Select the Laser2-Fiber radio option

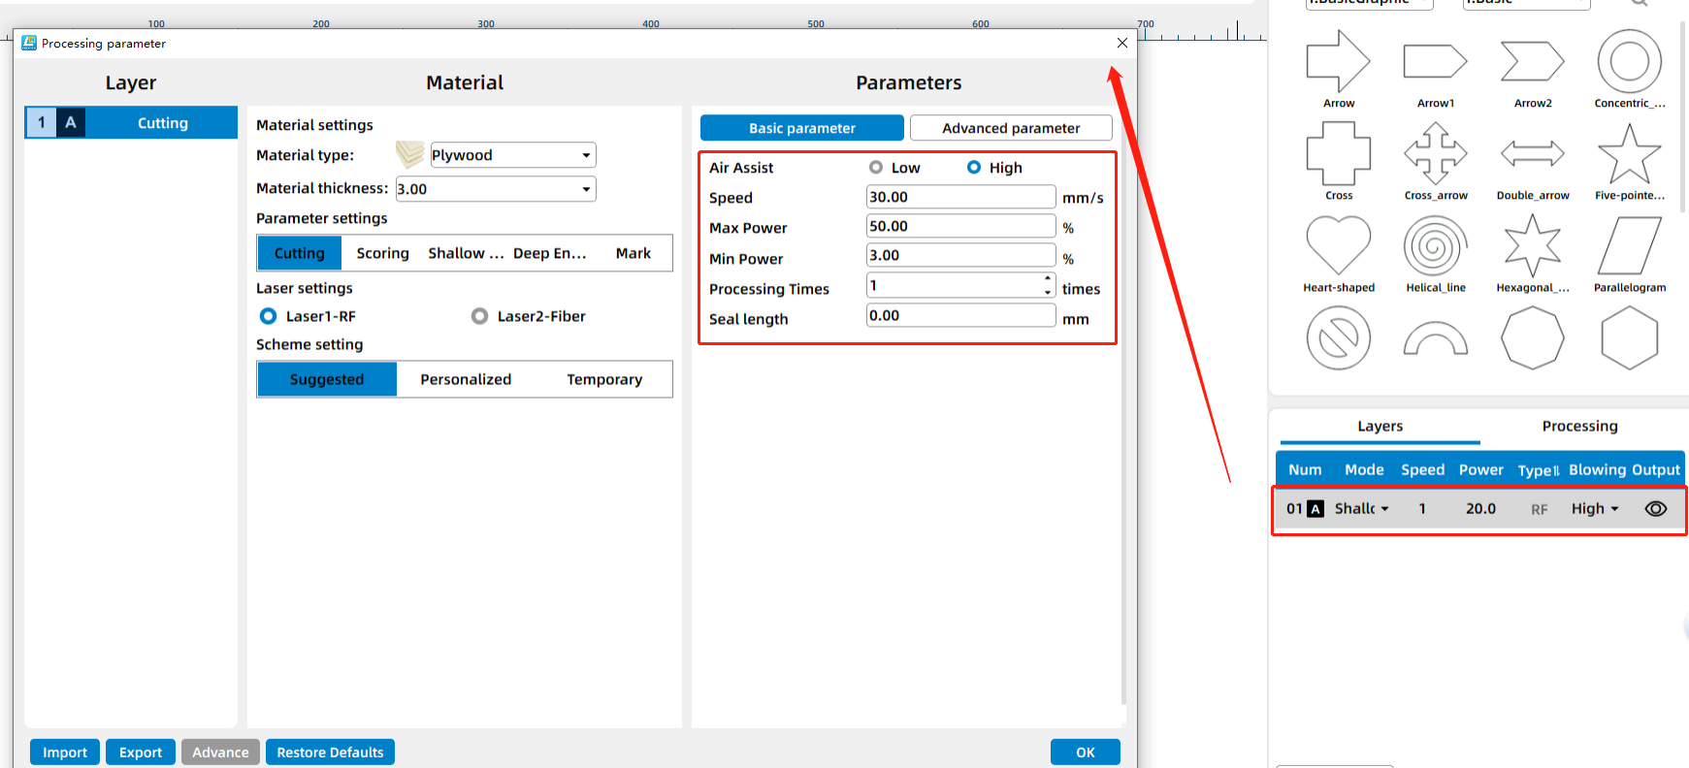click(x=479, y=316)
